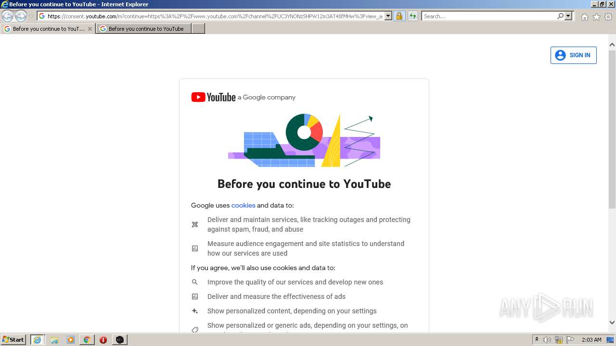Open the File Explorer taskbar icon
This screenshot has width=616, height=346.
[54, 340]
